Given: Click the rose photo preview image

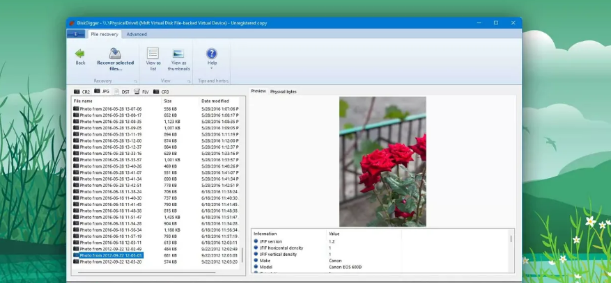Looking at the screenshot, I should (x=382, y=161).
